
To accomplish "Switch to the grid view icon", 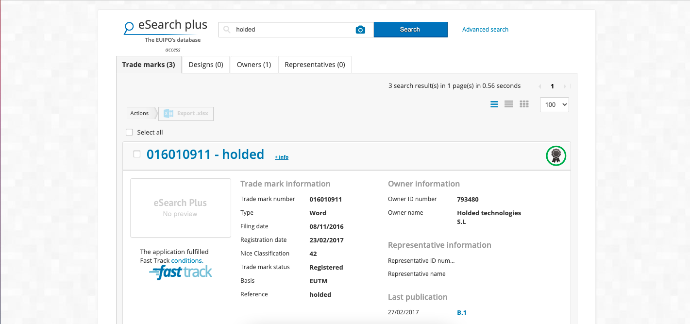I will [524, 104].
